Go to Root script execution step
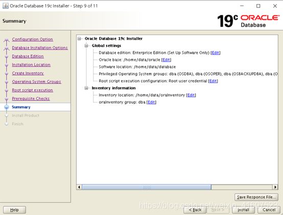Screen dimensions: 283x215 [x=33, y=90]
